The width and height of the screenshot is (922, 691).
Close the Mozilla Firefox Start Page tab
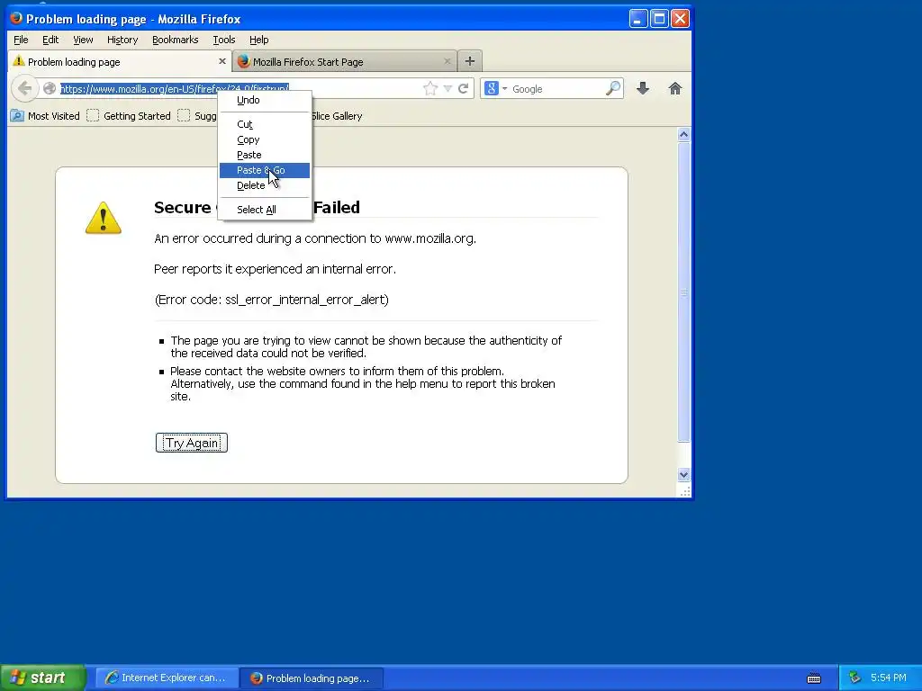coord(447,61)
